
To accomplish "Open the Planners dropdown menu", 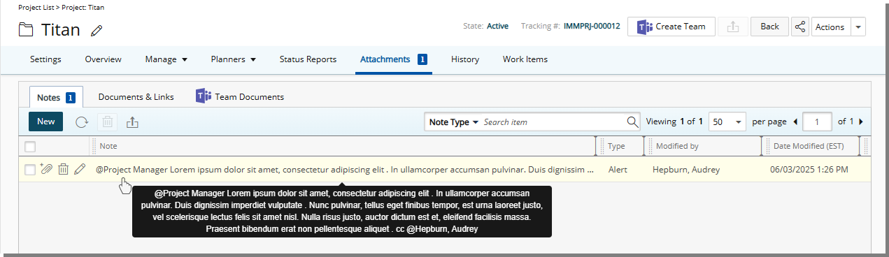I will coord(234,59).
